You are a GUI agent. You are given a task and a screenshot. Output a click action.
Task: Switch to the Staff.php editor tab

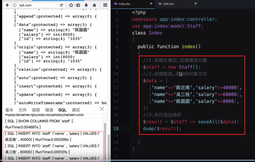tap(168, 4)
